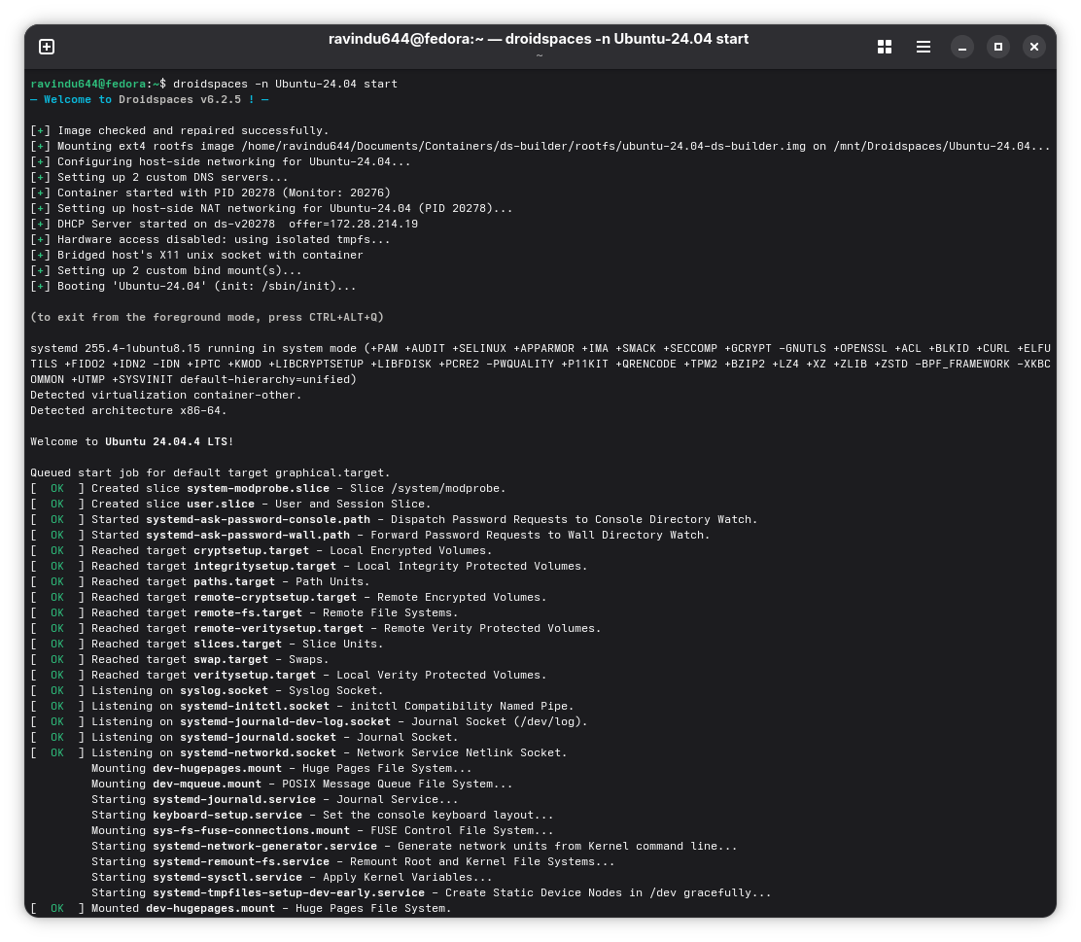Click the prompt 'ravindu644@fedora'

[x=87, y=85]
